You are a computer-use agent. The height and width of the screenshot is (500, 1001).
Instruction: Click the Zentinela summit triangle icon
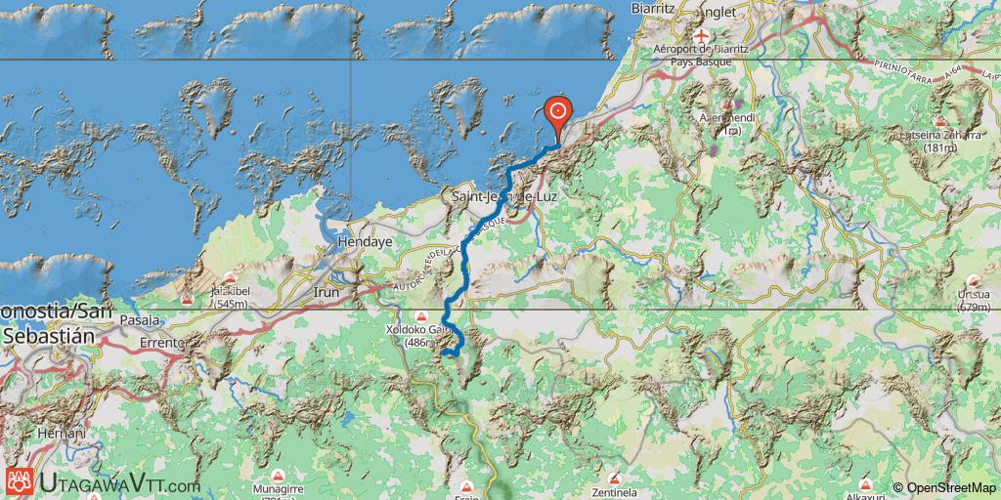click(x=614, y=479)
